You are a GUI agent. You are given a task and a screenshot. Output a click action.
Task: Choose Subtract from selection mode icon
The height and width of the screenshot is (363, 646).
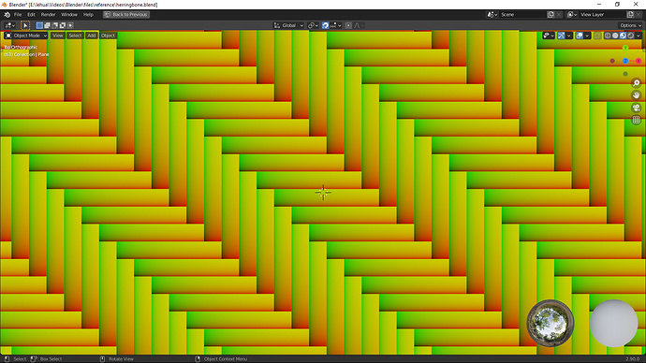[x=55, y=25]
